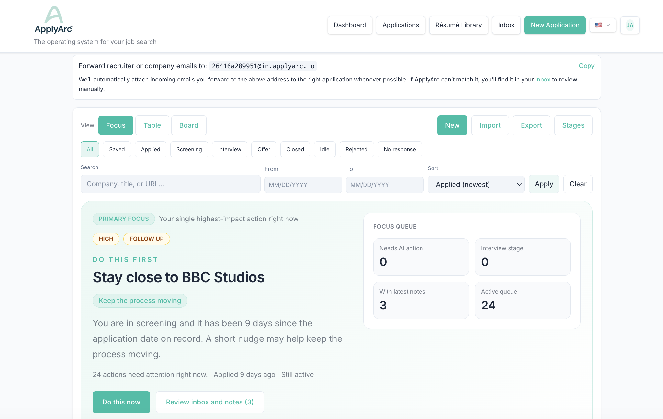Switch to Table view
Viewport: 663px width, 419px height.
click(152, 125)
